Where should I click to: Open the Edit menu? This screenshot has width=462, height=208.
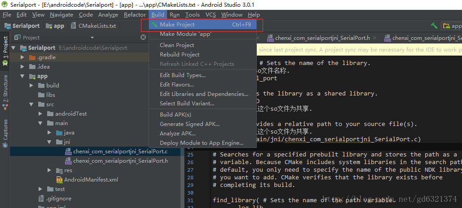(22, 15)
